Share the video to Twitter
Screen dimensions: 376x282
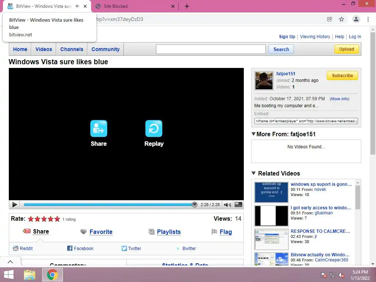(134, 249)
